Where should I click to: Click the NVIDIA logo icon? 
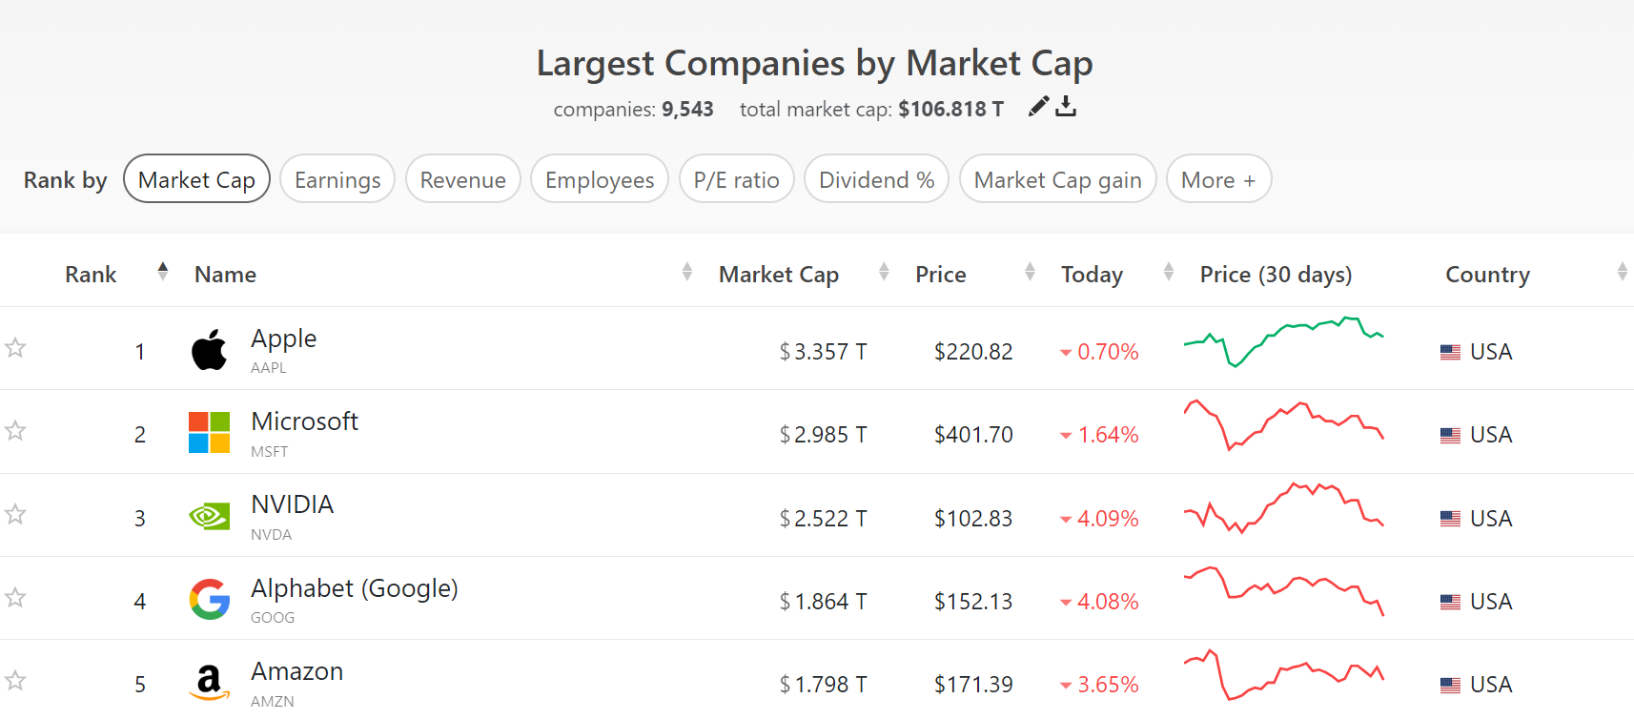209,517
